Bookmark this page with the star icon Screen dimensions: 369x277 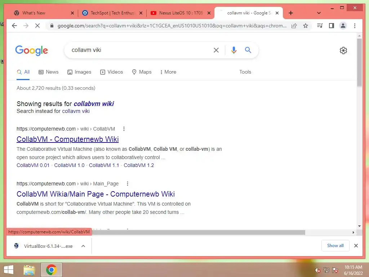[306, 26]
